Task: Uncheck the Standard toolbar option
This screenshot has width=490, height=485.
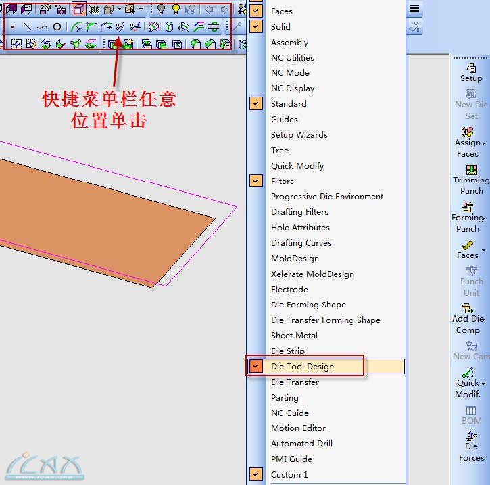Action: (x=255, y=103)
